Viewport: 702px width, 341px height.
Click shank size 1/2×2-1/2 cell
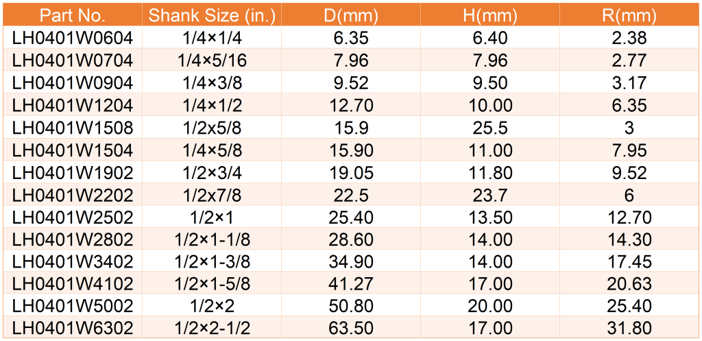click(212, 328)
